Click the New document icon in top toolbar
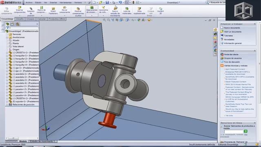Viewport: 261px width, 147px height. 94,2
